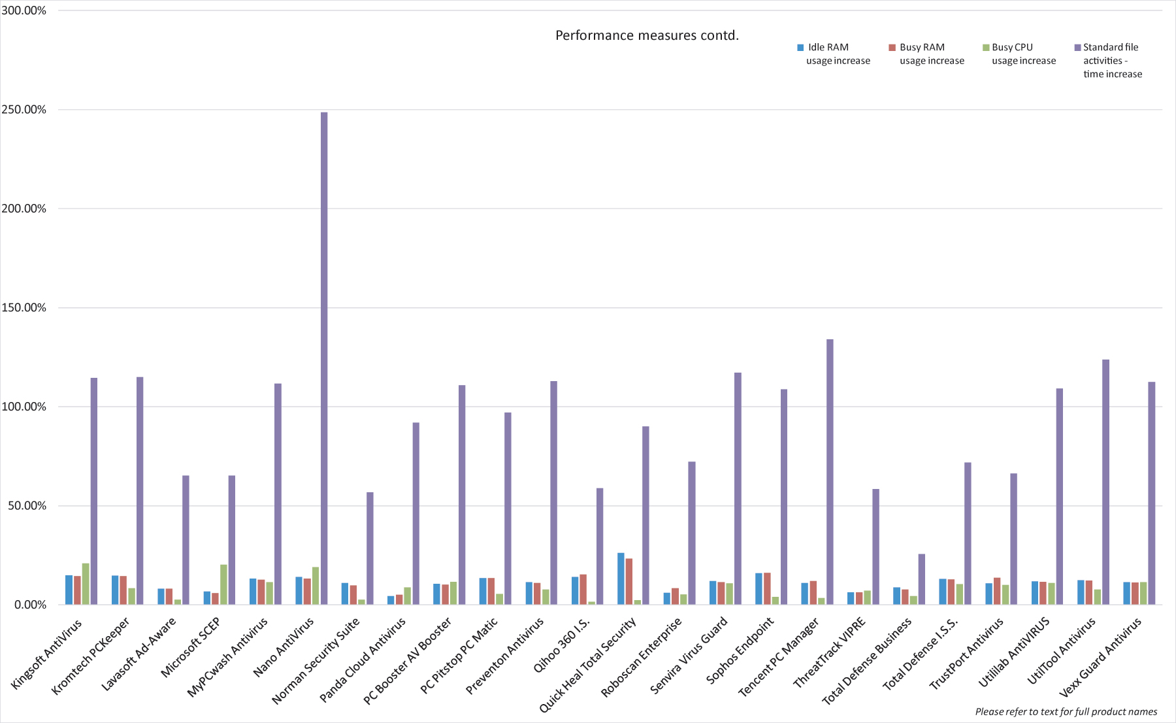Click the red Busy RAM legend swatch
The height and width of the screenshot is (723, 1176).
click(892, 47)
